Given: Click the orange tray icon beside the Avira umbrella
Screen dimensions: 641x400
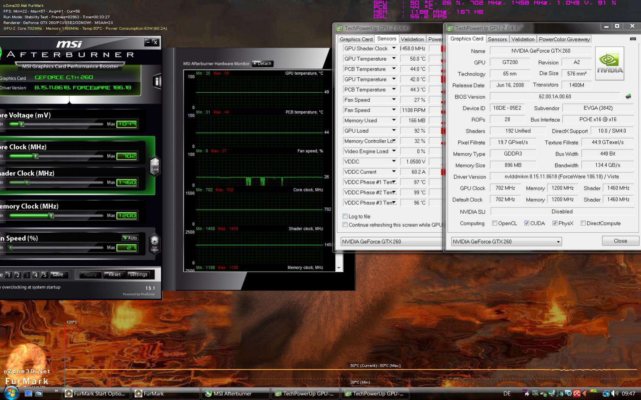Looking at the screenshot, I should tap(584, 393).
